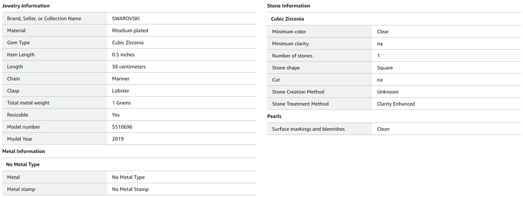This screenshot has height=198, width=523.
Task: Click the Minimum color Clear value
Action: pyautogui.click(x=383, y=32)
